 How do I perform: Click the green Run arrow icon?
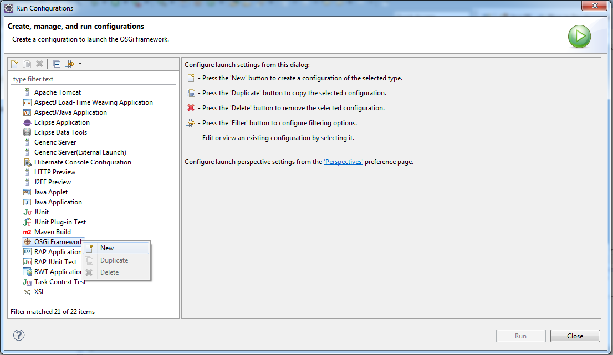(579, 37)
